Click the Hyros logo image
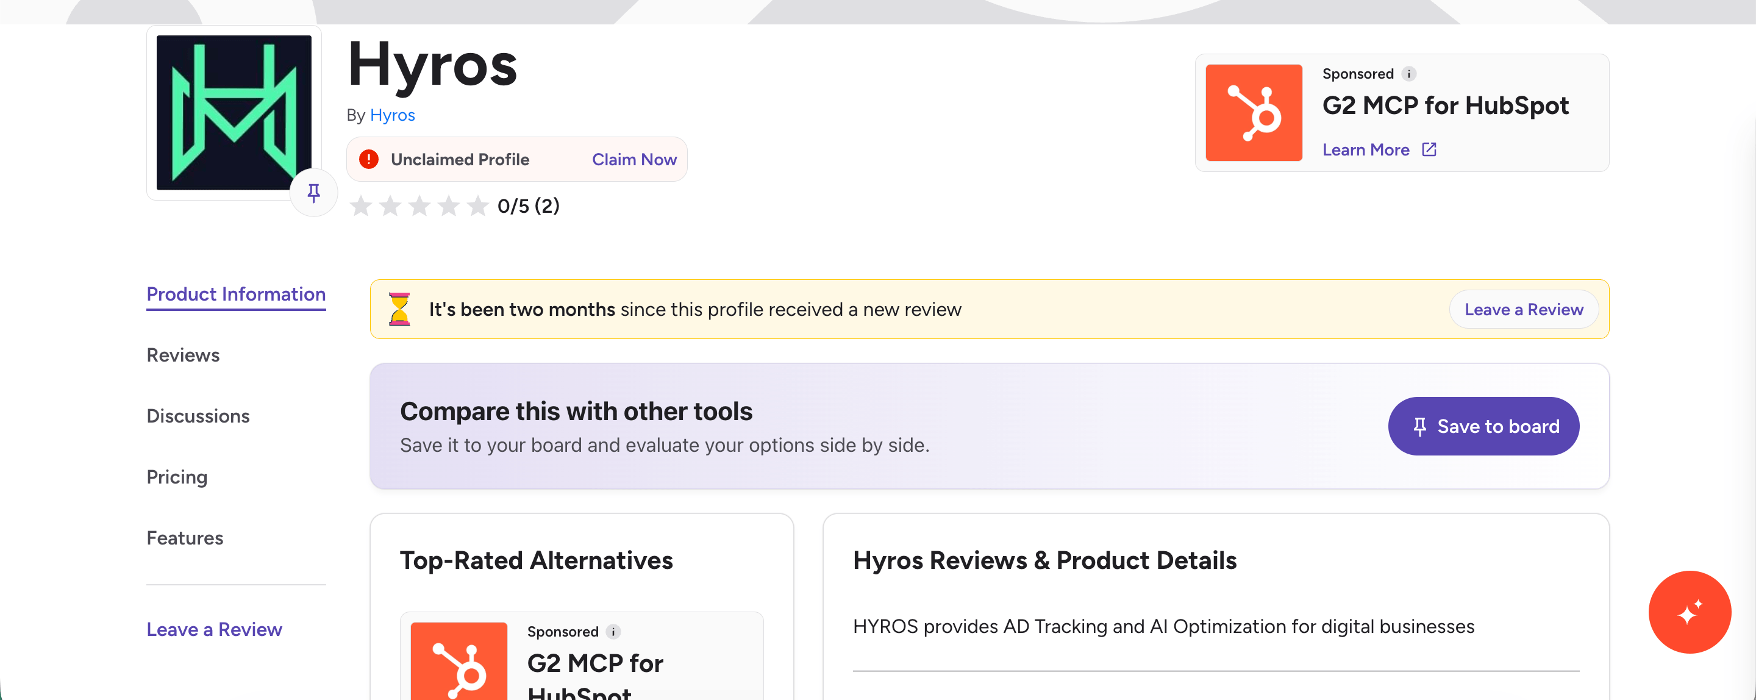The height and width of the screenshot is (700, 1756). point(234,112)
